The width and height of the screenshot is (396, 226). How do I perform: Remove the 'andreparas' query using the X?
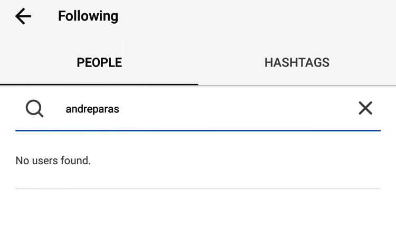(365, 108)
